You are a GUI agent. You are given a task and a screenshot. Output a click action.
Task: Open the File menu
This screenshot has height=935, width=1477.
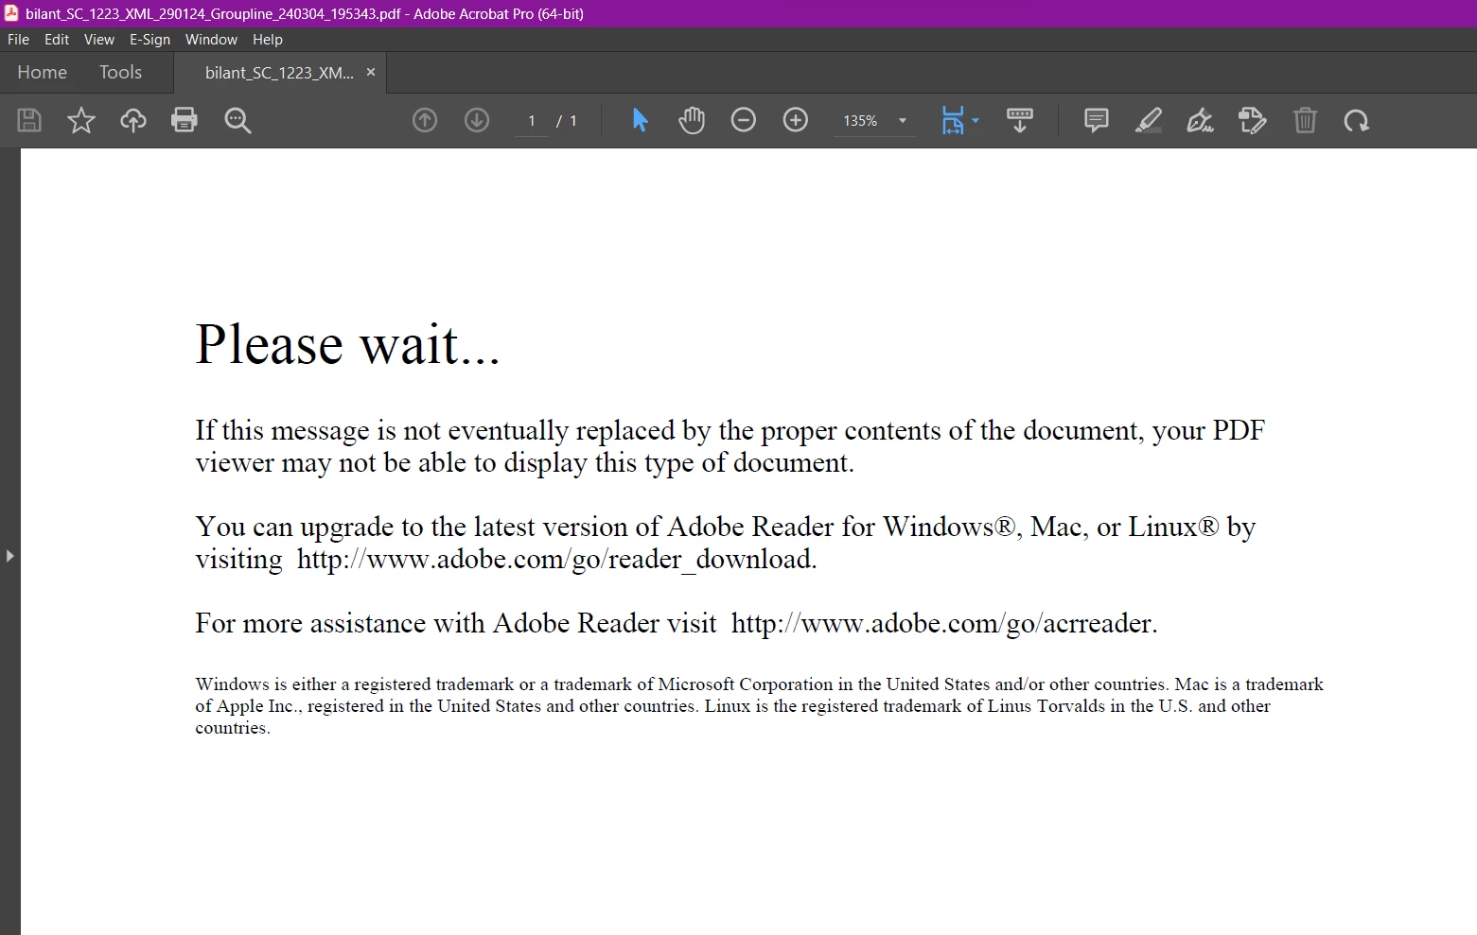point(19,40)
